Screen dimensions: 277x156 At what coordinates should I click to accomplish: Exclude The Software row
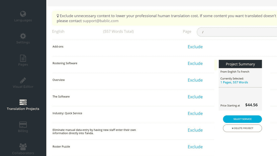coord(195,97)
